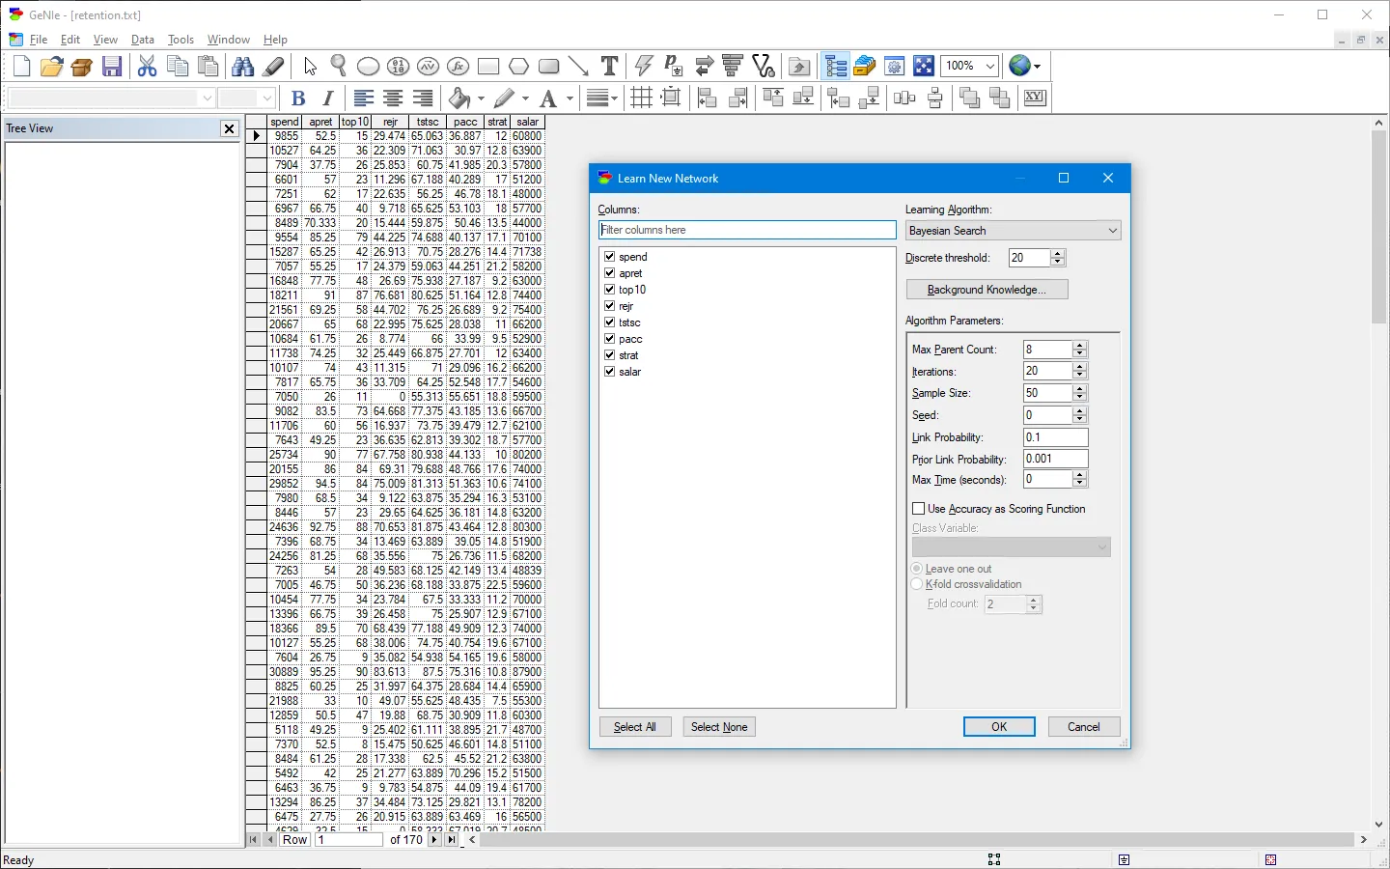
Task: Open the Data menu
Action: pyautogui.click(x=143, y=40)
